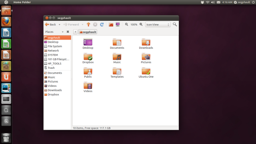
Task: Click the path bar left scroll arrow
Action: (76, 32)
